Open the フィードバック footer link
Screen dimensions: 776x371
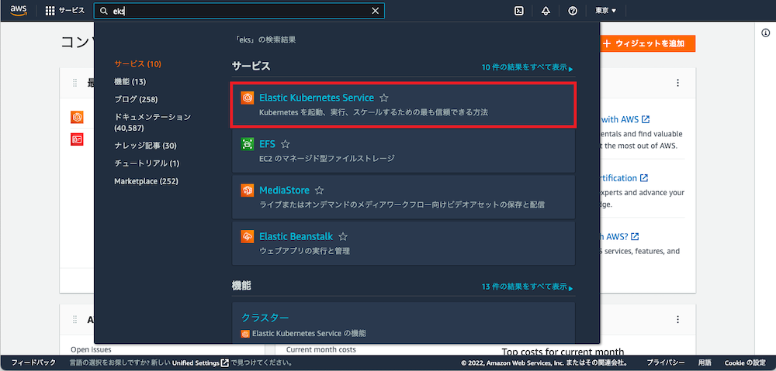33,362
